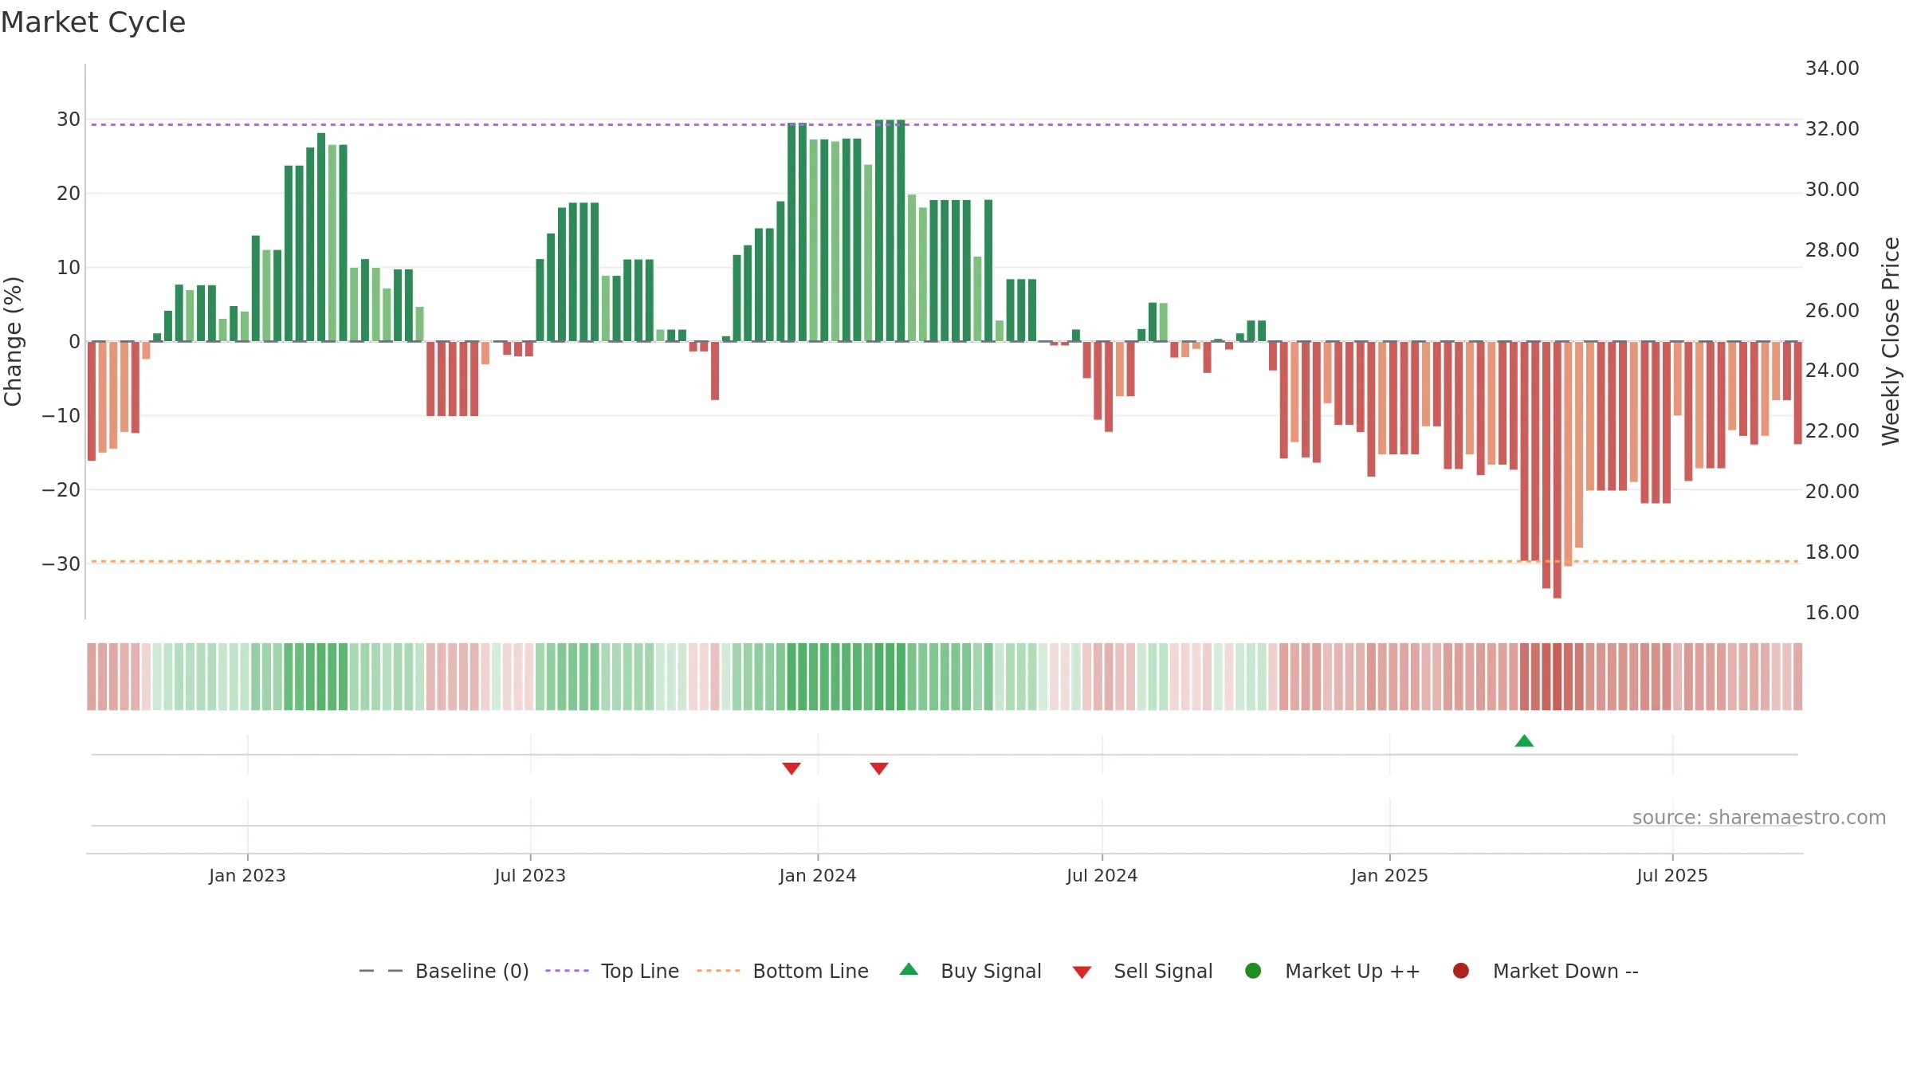
Task: Click the 30 percent axis label
Action: 69,120
